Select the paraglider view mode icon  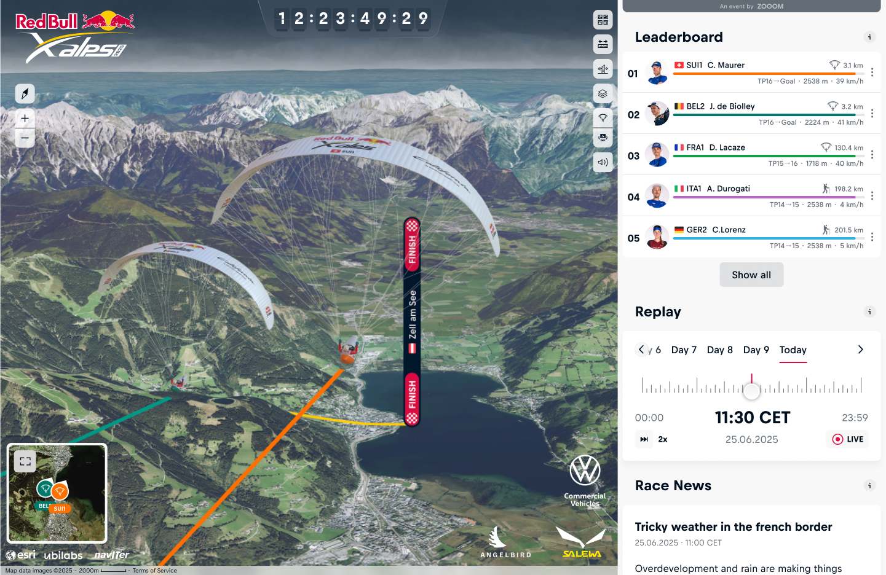603,117
